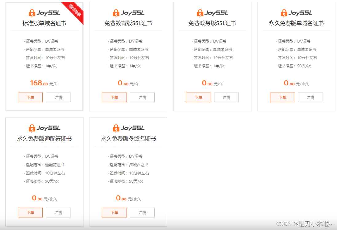Click JoySSL logo on 永久免费版多域名证书 card
The height and width of the screenshot is (230, 337).
128,128
